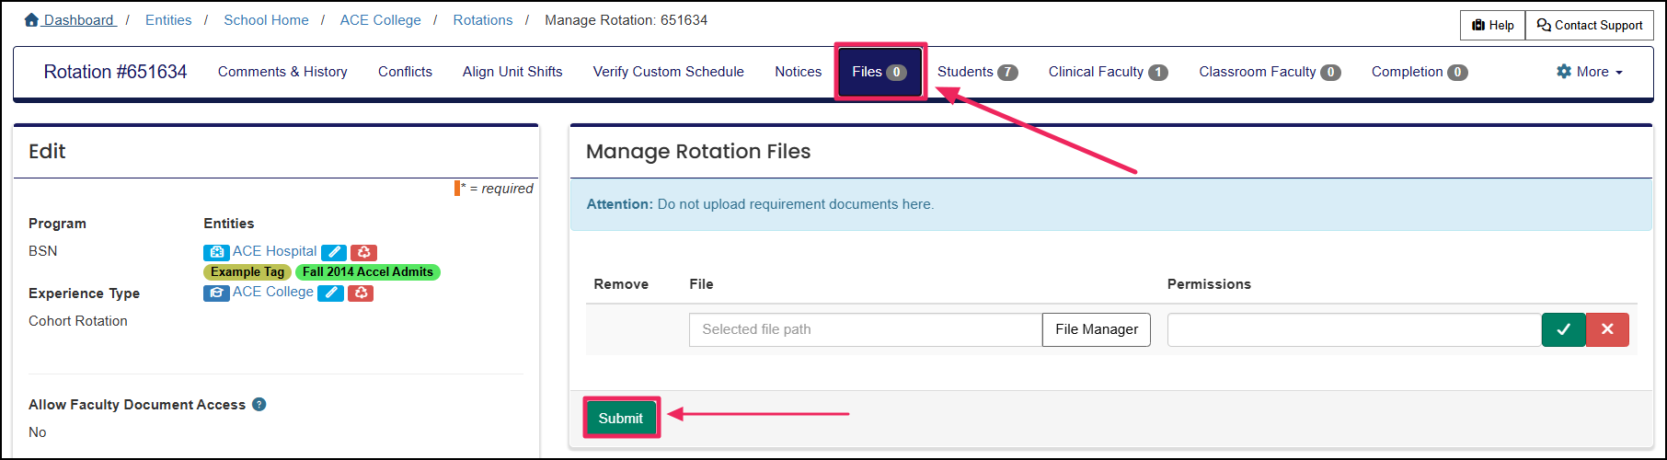Open the Align Unit Shifts tab
Screen dimensions: 1667x460
(x=512, y=72)
